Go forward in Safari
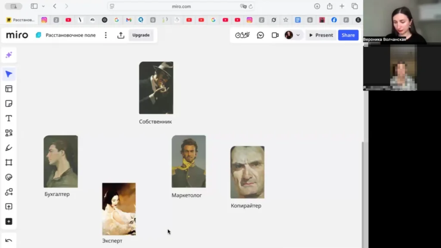Screen dimensions: 441x248 pos(67,6)
